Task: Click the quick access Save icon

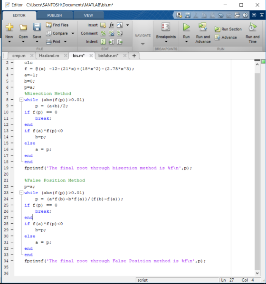Action: [x=187, y=15]
